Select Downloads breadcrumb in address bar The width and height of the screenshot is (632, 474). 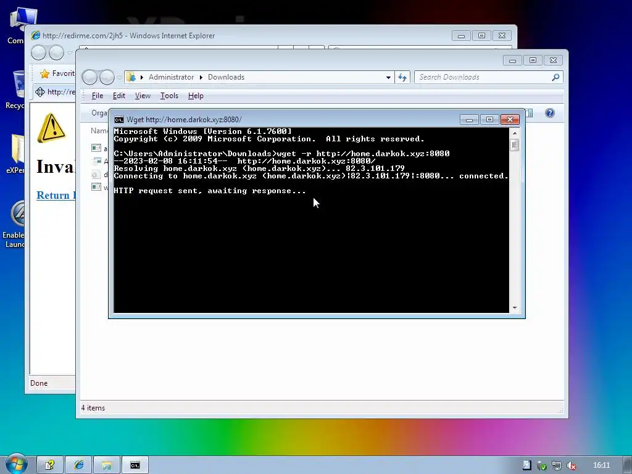[226, 77]
